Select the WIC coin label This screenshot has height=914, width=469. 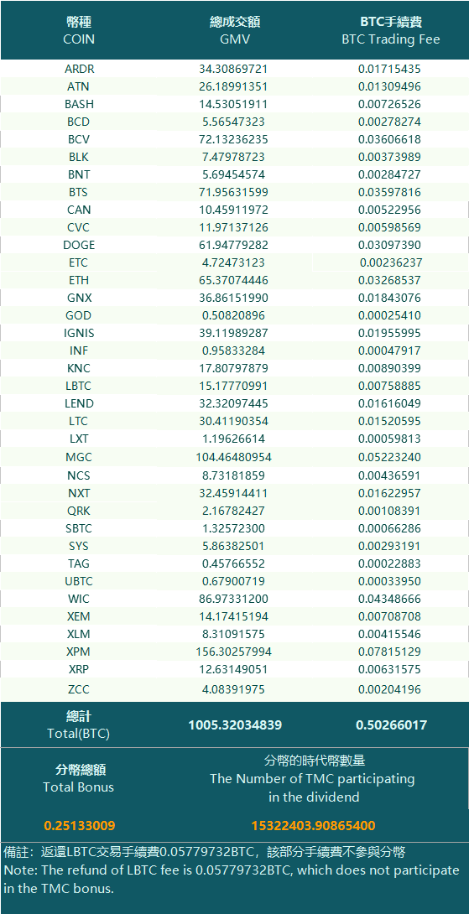pos(79,599)
